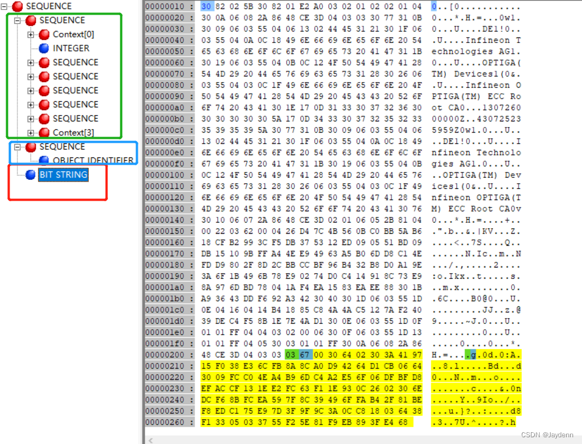Viewport: 582px width, 444px height.
Task: Click the red ball icon beside Context[0]
Action: [x=44, y=34]
